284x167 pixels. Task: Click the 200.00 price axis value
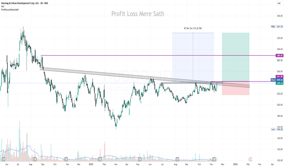280,105
